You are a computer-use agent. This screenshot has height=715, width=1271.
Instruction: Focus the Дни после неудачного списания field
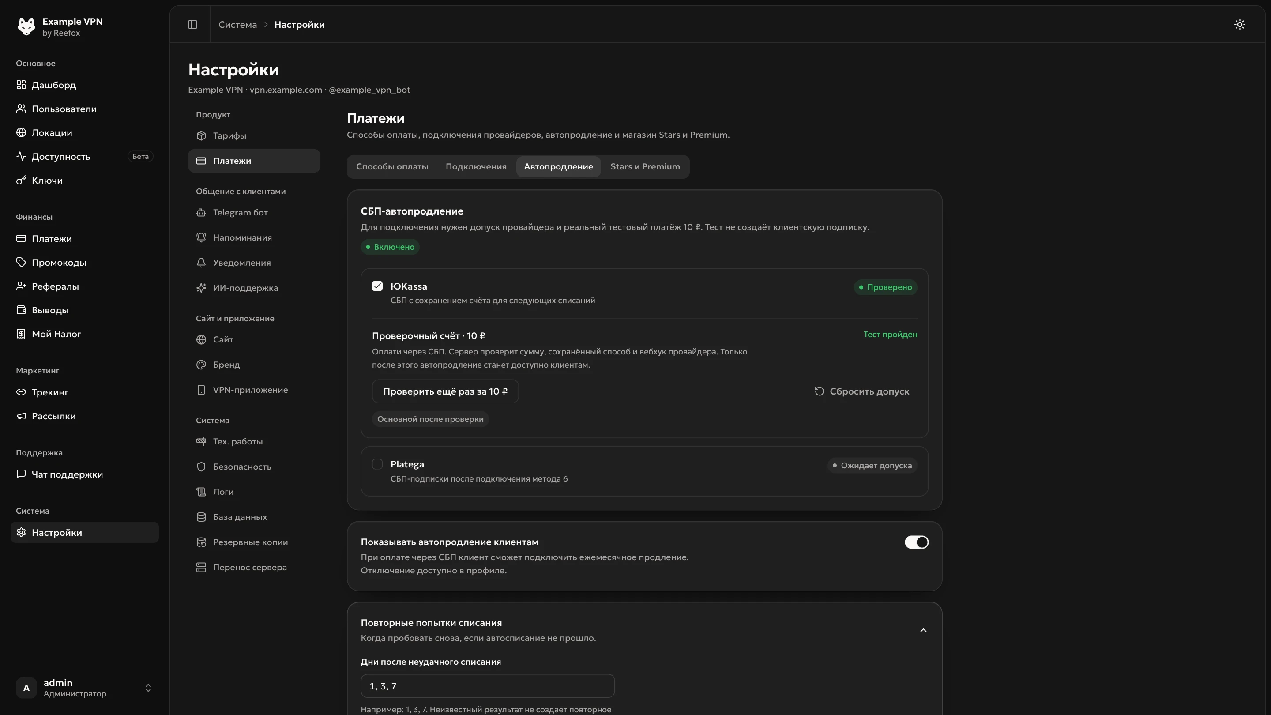(x=488, y=686)
